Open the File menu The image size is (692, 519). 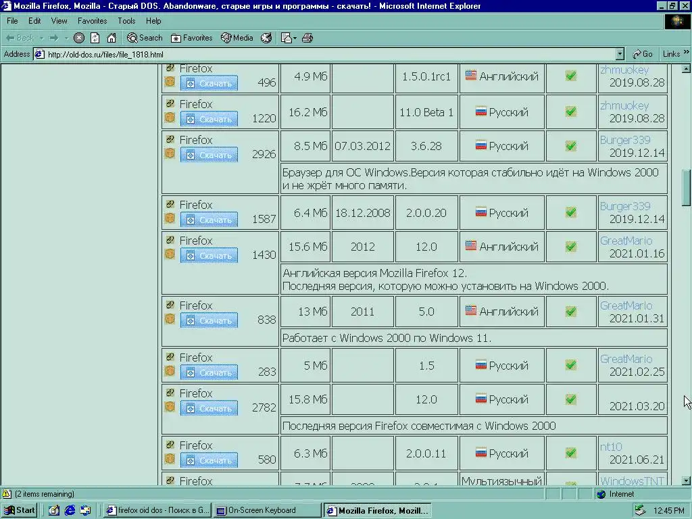12,21
